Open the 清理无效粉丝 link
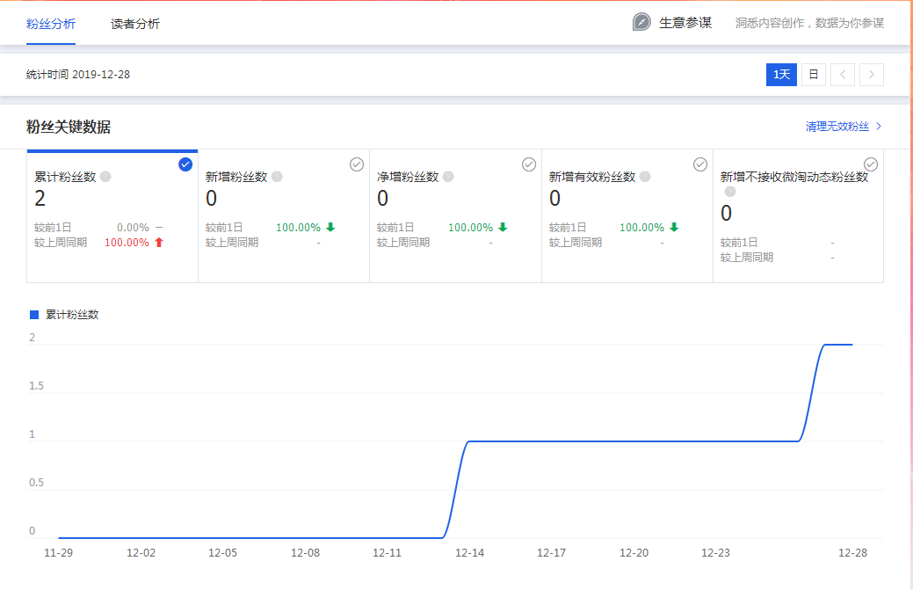 (x=837, y=127)
